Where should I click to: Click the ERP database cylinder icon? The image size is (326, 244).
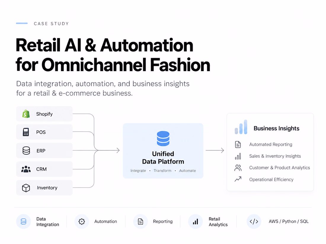coord(26,151)
